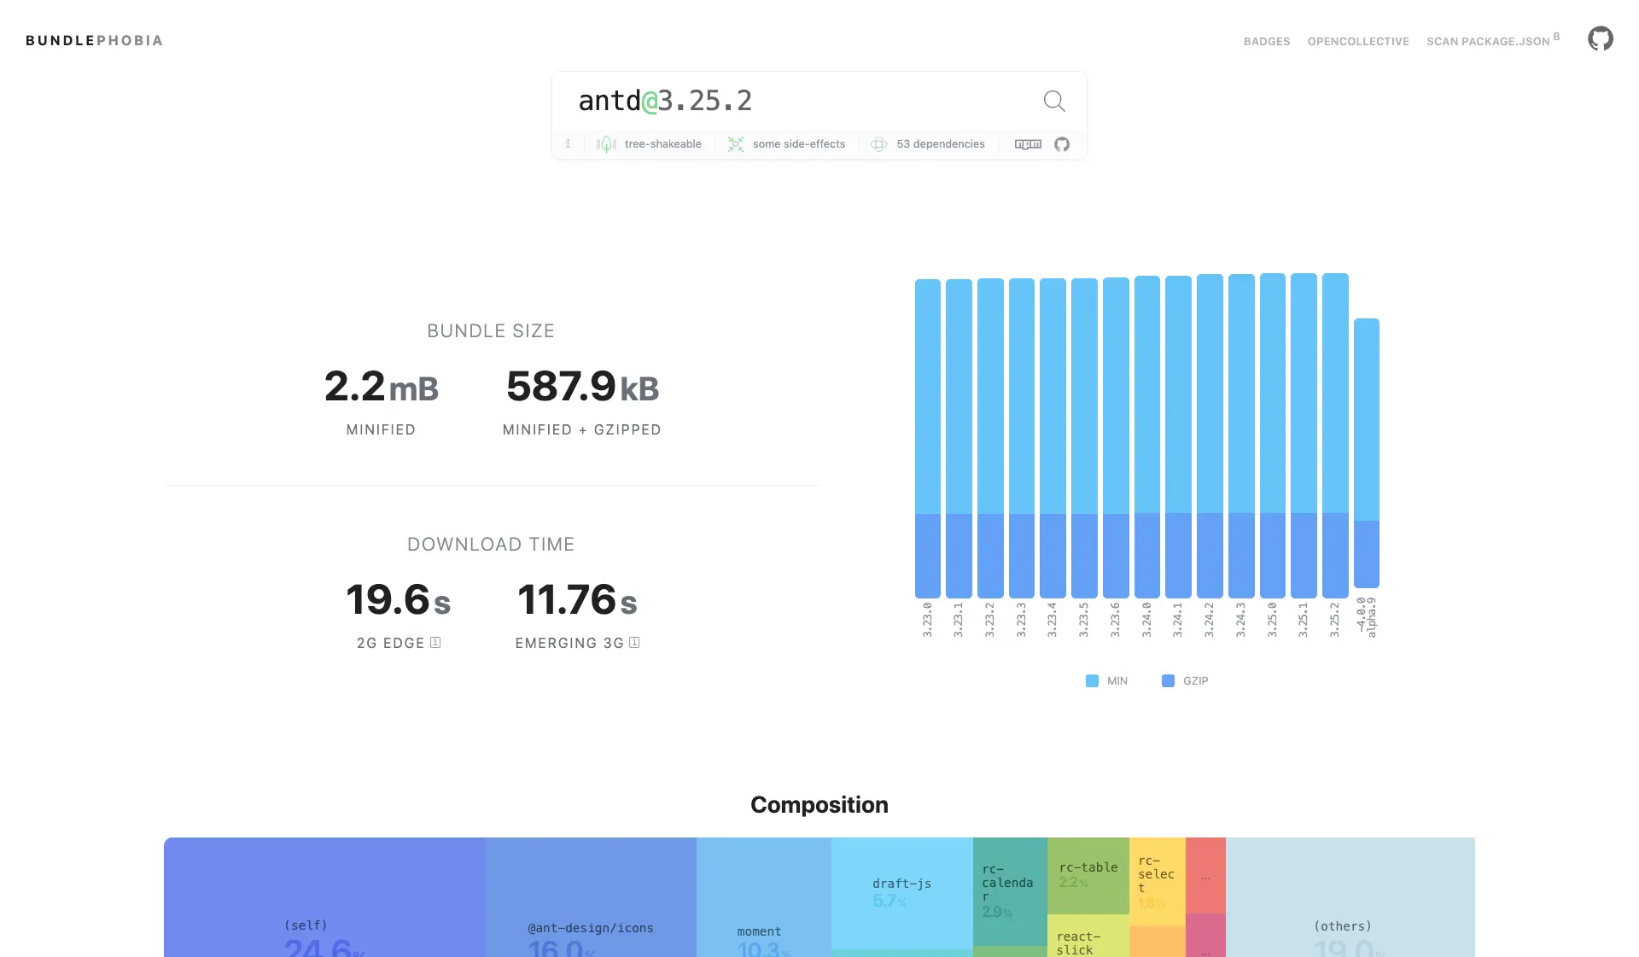Click the MIN legend color swatch
Image resolution: width=1639 pixels, height=957 pixels.
(x=1092, y=680)
